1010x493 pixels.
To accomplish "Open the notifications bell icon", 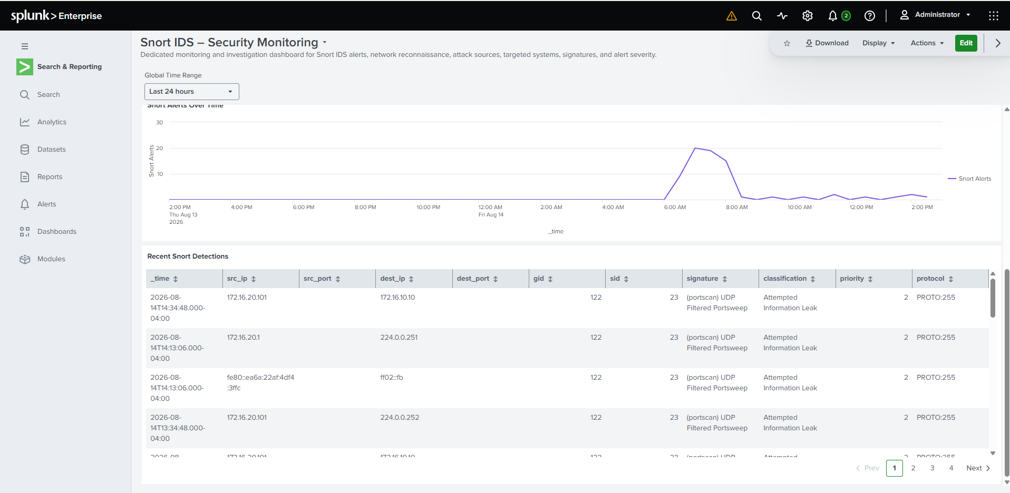I will 833,16.
